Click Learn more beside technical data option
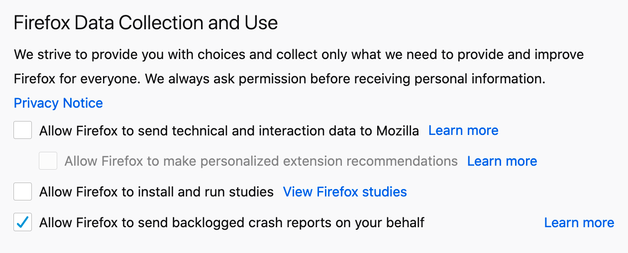Viewport: 628px width, 253px height. click(463, 130)
